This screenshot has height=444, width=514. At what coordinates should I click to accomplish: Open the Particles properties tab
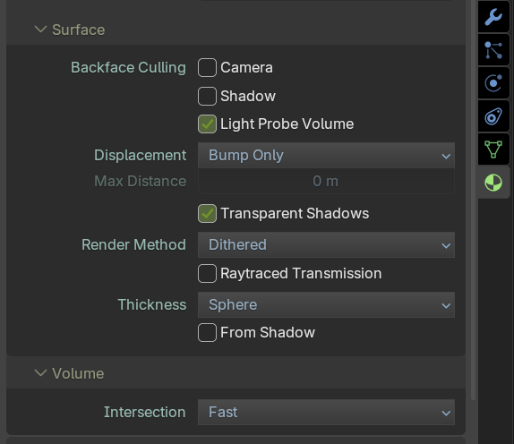[493, 50]
